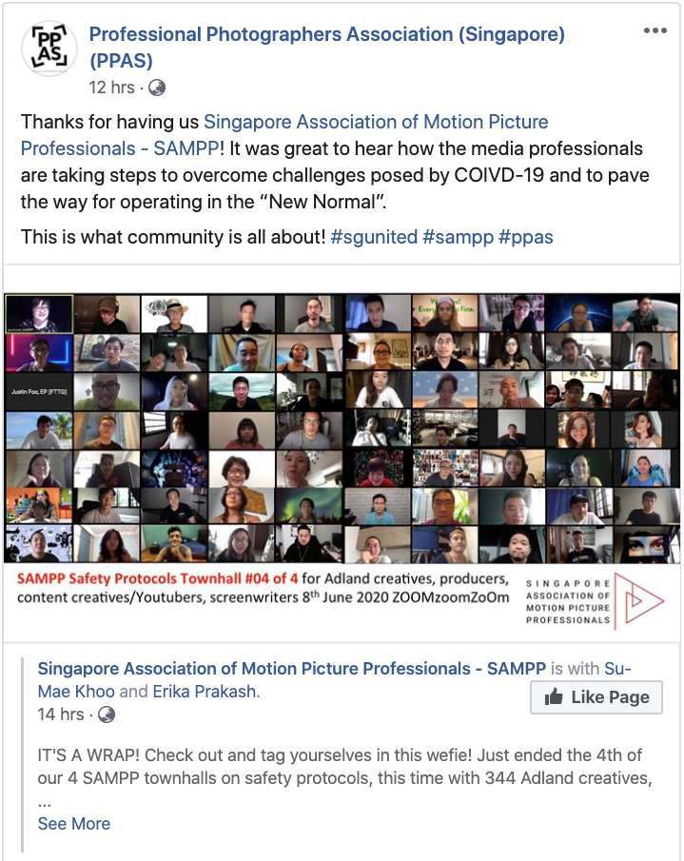The width and height of the screenshot is (684, 861).
Task: Open Erika Prakash's profile link
Action: 205,692
